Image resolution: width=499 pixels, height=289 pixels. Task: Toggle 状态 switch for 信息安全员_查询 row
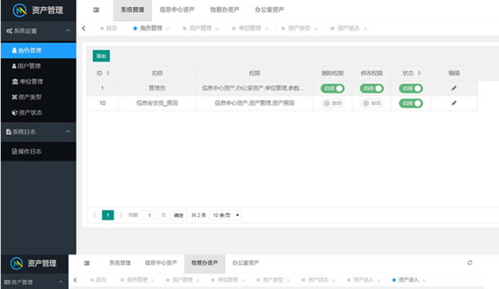[411, 104]
